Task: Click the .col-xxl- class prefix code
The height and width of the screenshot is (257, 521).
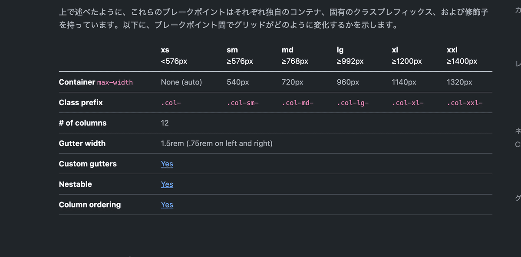Action: click(465, 103)
